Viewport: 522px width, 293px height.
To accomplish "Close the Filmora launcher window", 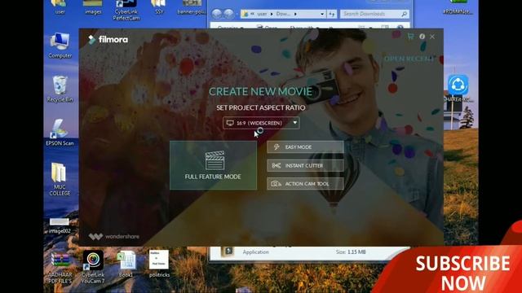I will 432,37.
